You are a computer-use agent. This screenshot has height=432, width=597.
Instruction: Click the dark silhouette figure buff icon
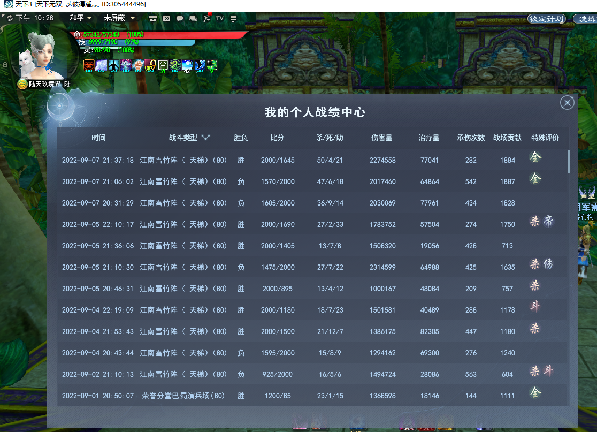(x=113, y=65)
